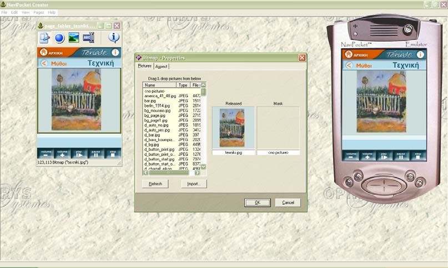
Task: Click the NaviPocket Creator app icon in the title bar
Action: pos(3,4)
